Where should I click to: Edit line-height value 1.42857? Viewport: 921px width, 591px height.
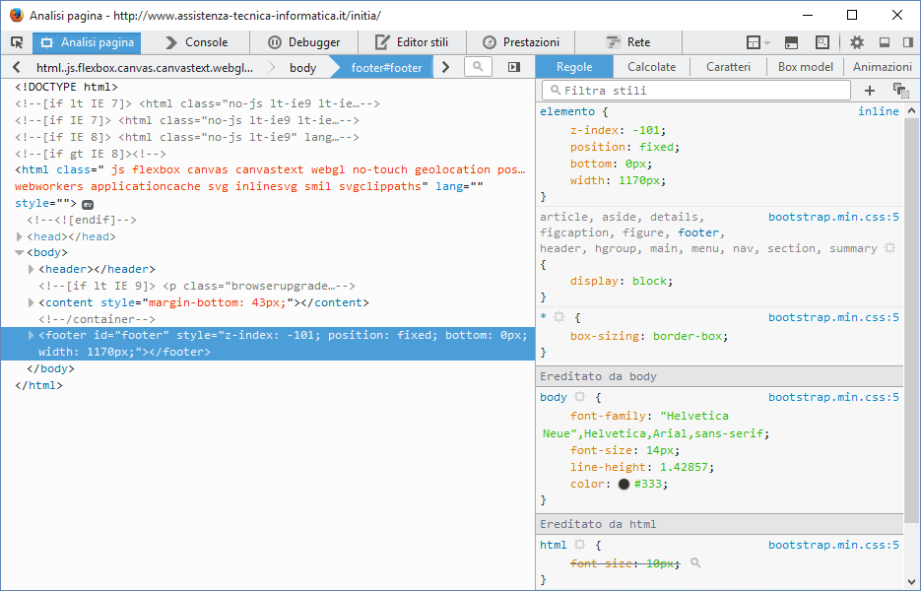pyautogui.click(x=684, y=467)
